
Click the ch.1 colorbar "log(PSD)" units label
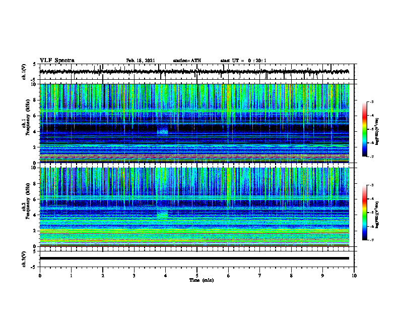click(377, 131)
